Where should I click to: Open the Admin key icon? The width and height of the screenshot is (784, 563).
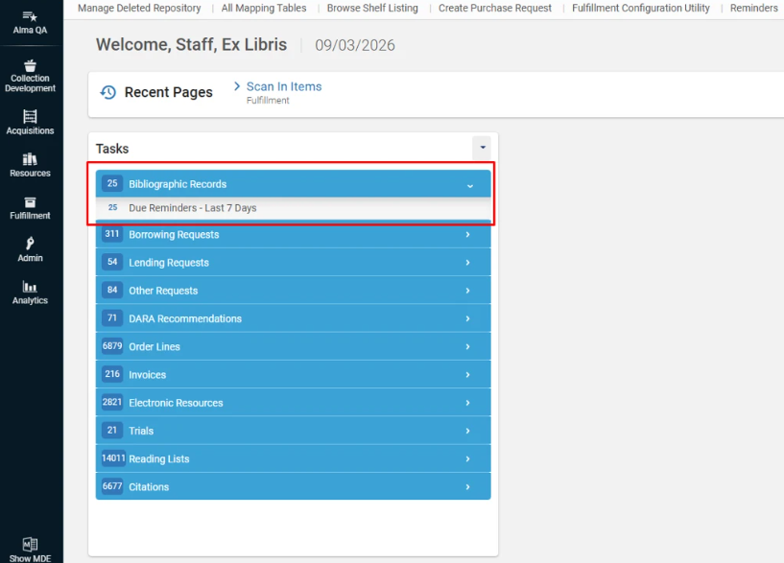30,244
